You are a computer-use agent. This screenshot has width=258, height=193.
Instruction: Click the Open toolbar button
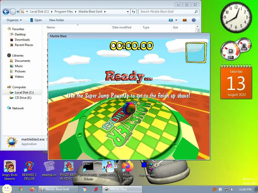click(36, 20)
